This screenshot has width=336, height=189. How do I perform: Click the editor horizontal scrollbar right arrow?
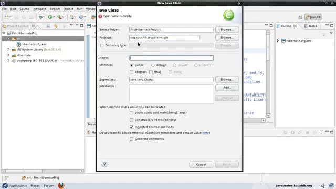264,120
